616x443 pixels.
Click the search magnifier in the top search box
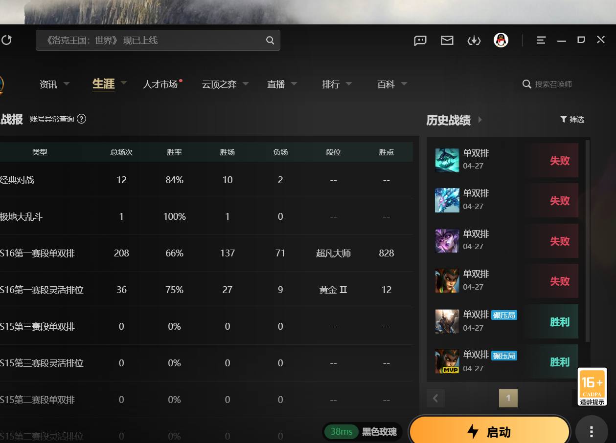point(270,41)
